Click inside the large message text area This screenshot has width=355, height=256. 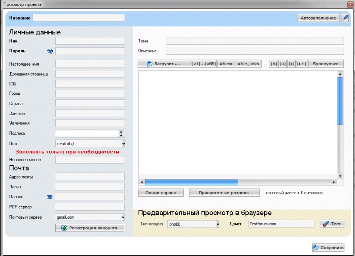(x=238, y=125)
